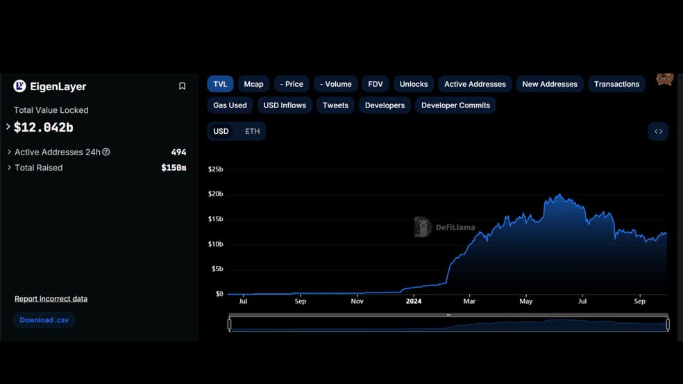683x384 pixels.
Task: Click the range slider's top move bar
Action: coord(448,315)
